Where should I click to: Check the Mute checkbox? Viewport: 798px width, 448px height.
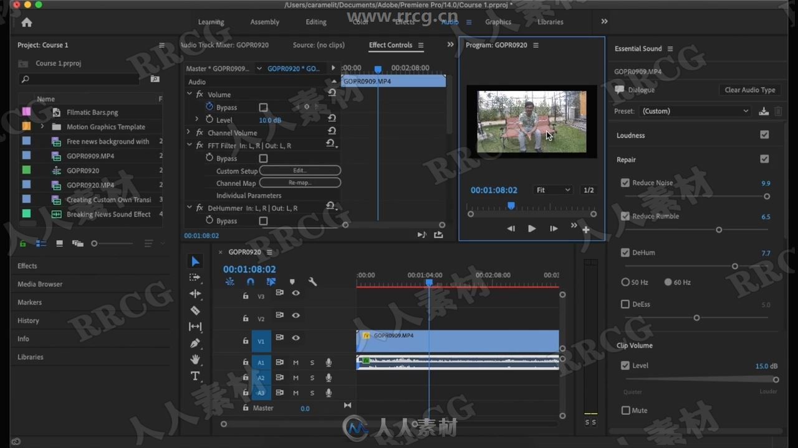click(x=625, y=410)
